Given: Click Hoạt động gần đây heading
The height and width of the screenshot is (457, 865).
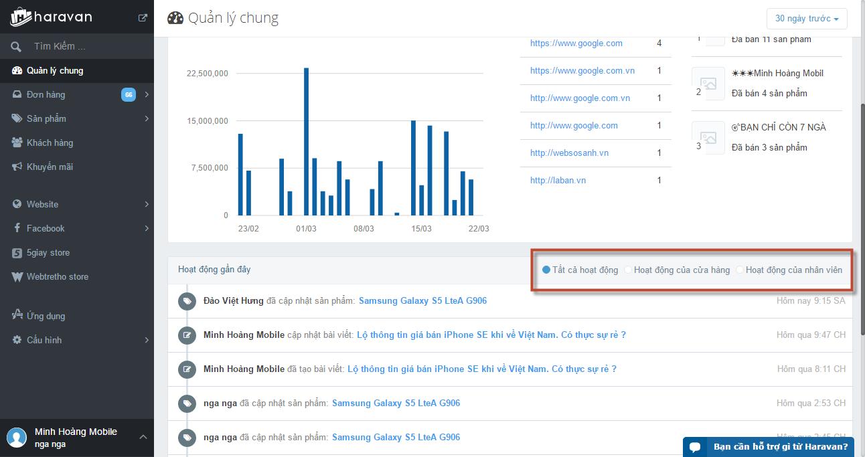Looking at the screenshot, I should pos(214,269).
